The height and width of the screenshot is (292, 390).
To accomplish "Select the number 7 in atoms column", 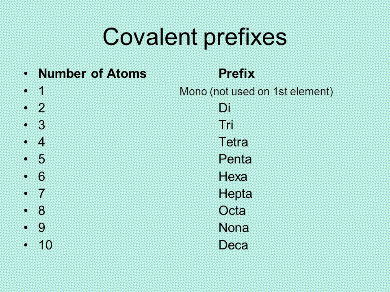I will 41,193.
